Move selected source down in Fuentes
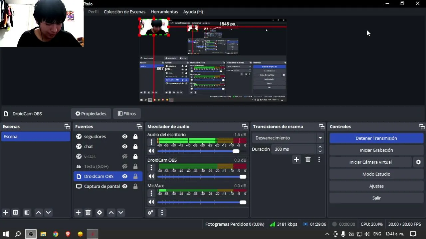Viewport: 426px width, 239px height. point(121,212)
